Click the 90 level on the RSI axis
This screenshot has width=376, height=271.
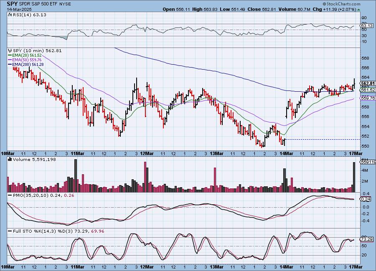[364, 18]
